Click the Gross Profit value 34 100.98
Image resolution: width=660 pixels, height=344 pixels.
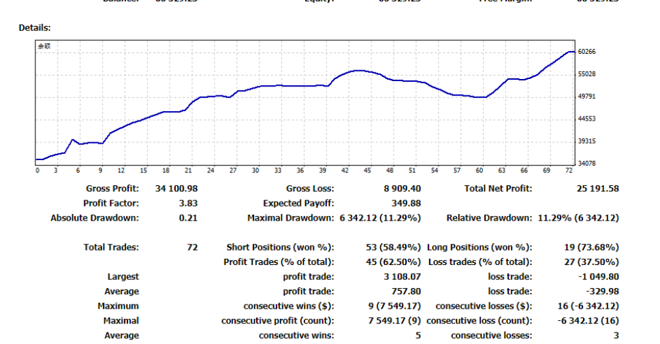point(176,189)
